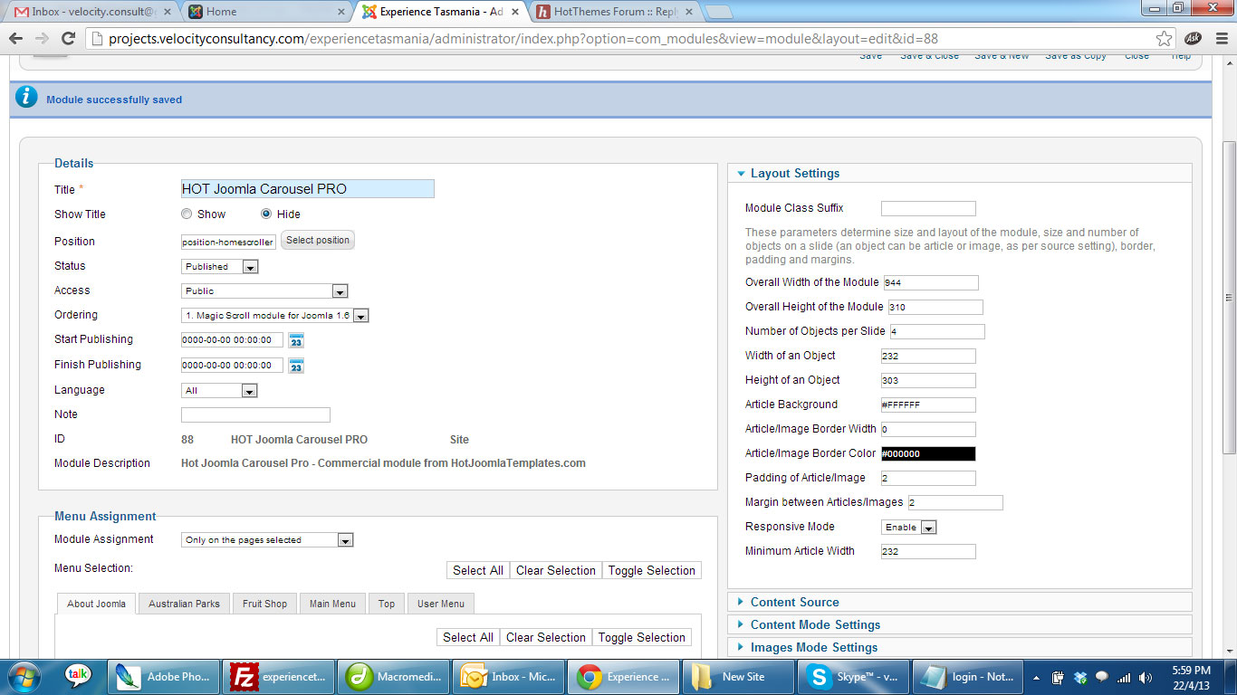Reload the page with refresh icon
This screenshot has width=1237, height=695.
(x=68, y=39)
